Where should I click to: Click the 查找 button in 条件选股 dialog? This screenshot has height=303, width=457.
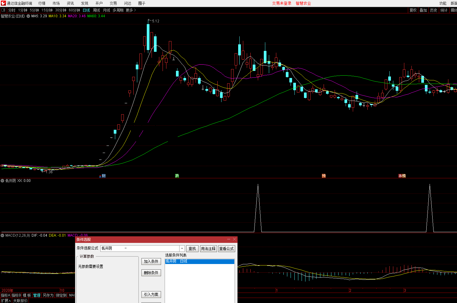tap(192, 249)
